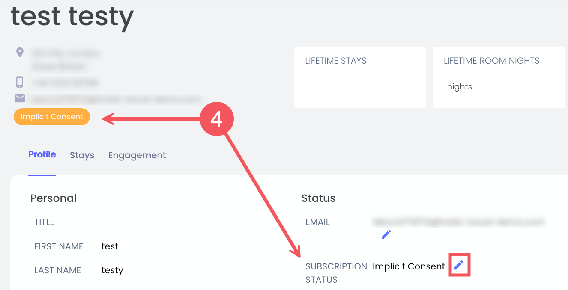Screen dimensions: 568x290
Task: Open the Stays tab
Action: 82,155
